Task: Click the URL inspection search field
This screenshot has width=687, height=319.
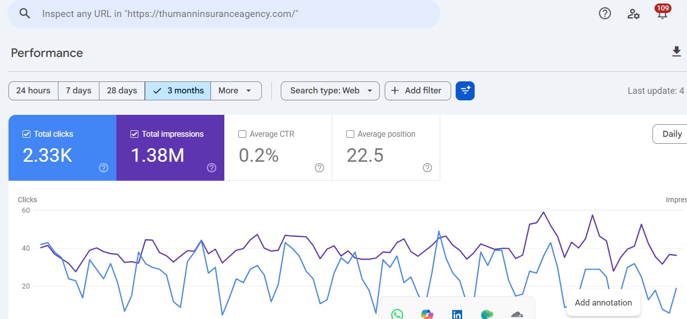Action: coord(224,13)
